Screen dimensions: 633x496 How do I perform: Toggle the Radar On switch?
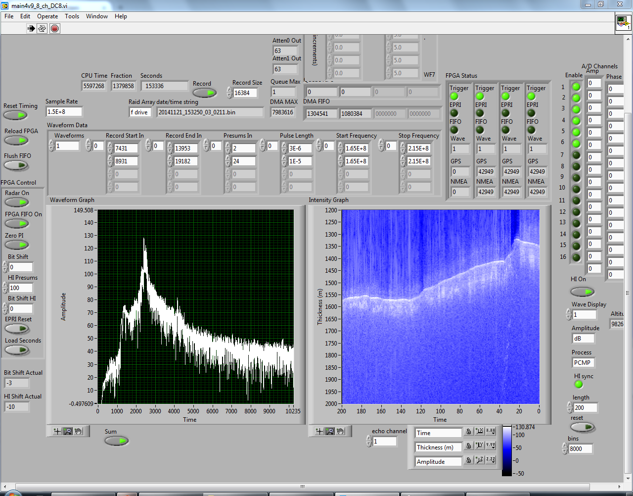17,202
